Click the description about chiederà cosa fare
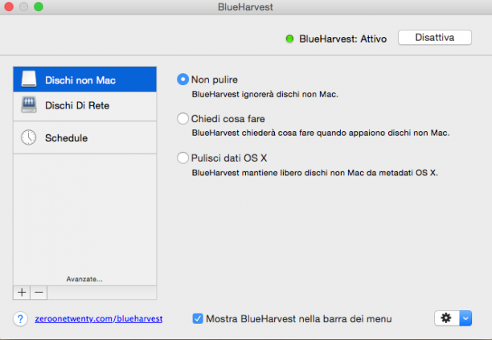This screenshot has height=340, width=492. pos(321,133)
